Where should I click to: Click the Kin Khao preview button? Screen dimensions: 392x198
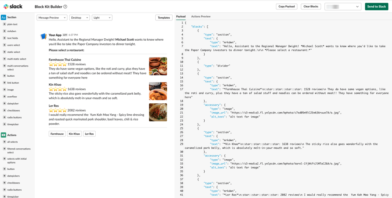click(x=74, y=134)
